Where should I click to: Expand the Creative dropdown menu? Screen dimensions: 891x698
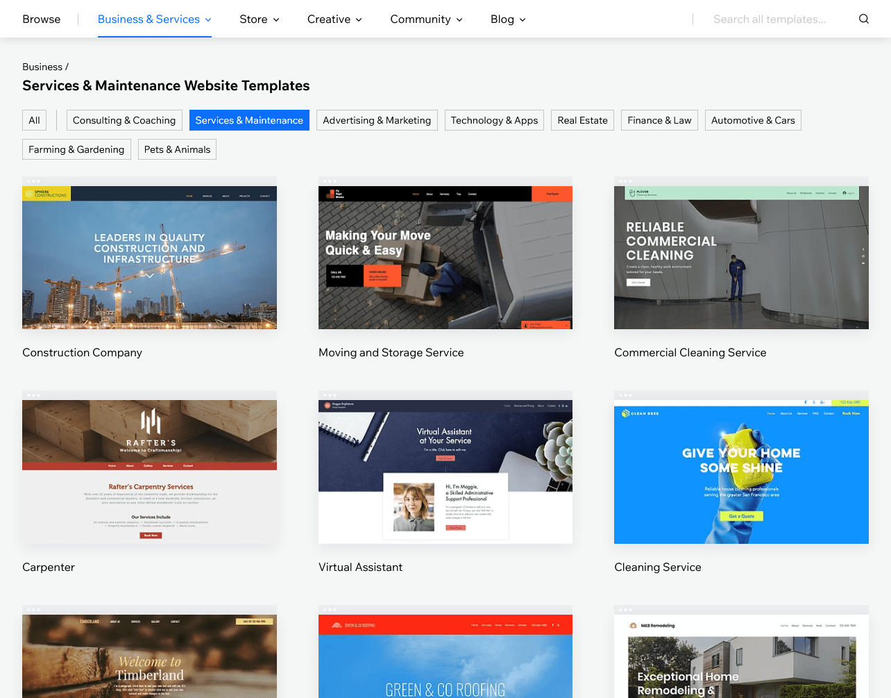coord(334,19)
